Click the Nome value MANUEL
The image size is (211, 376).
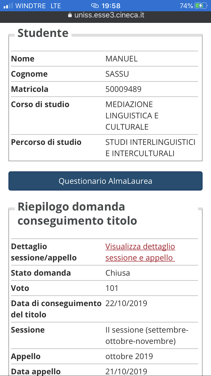[x=122, y=59]
